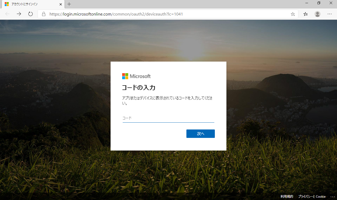337x200 pixels.
Task: Click the 次へ button
Action: (x=201, y=134)
